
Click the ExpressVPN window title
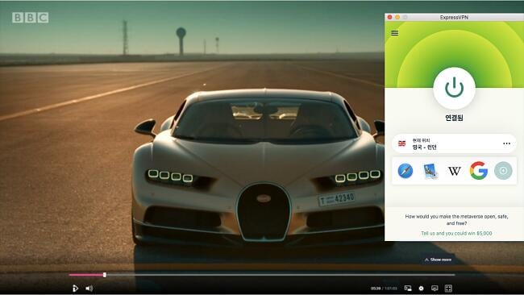(x=454, y=17)
